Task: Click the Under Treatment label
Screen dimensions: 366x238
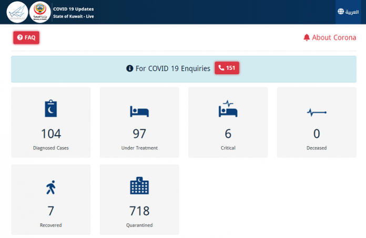Action: tap(139, 148)
